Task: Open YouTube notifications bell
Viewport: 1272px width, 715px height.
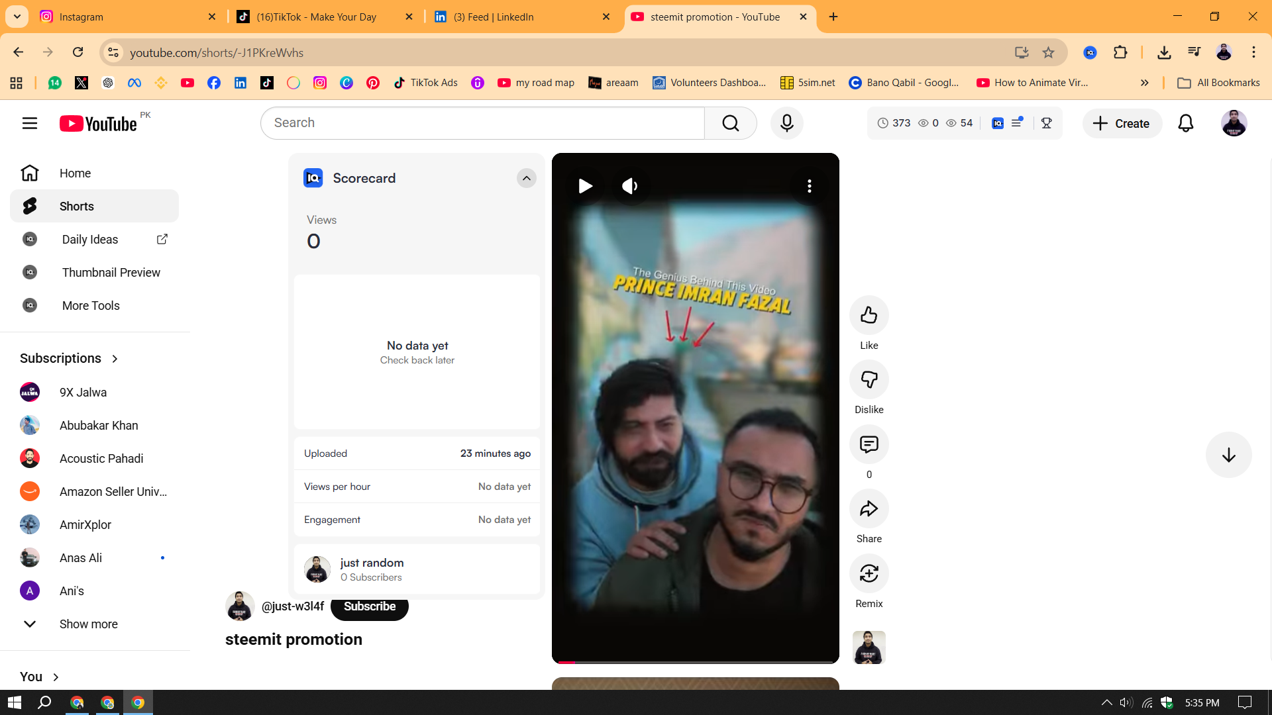Action: [1185, 123]
